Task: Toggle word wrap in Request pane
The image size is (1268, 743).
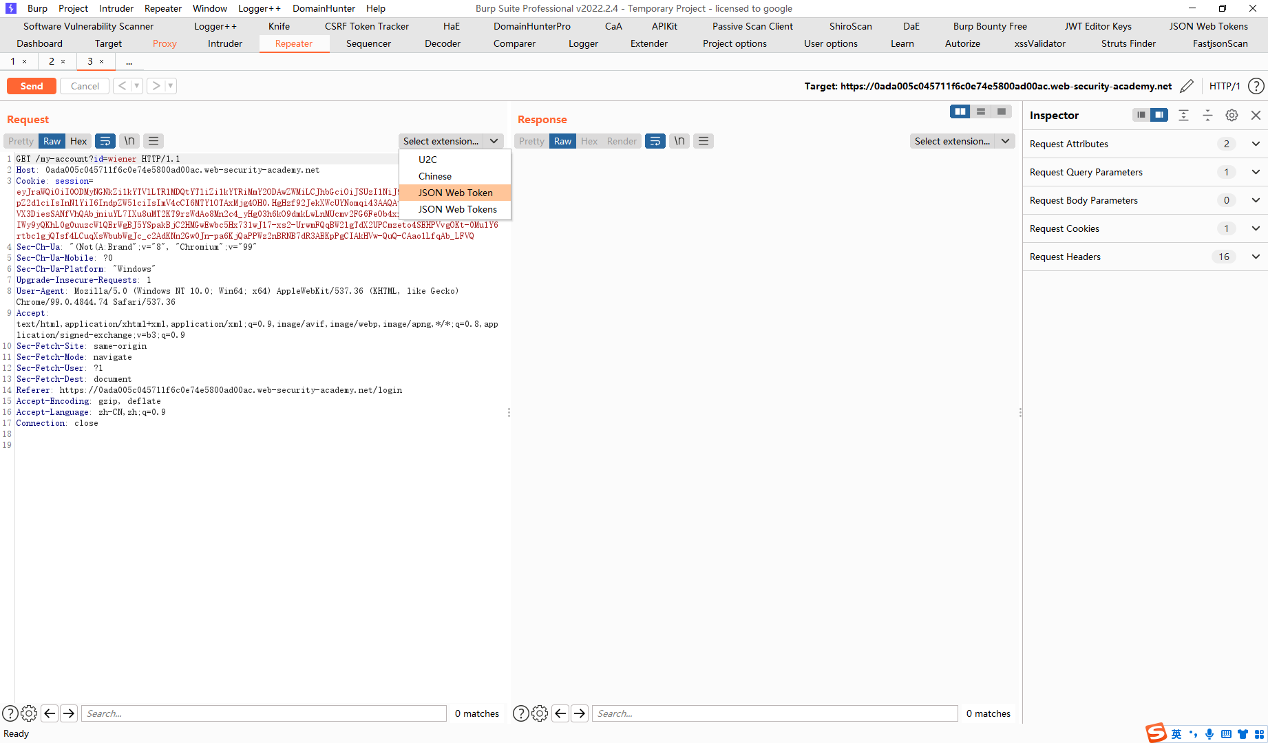Action: tap(105, 141)
